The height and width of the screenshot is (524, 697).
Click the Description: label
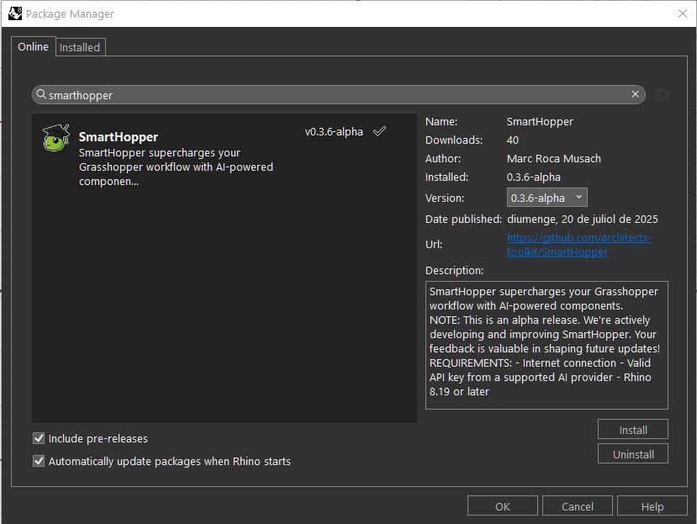pyautogui.click(x=454, y=271)
